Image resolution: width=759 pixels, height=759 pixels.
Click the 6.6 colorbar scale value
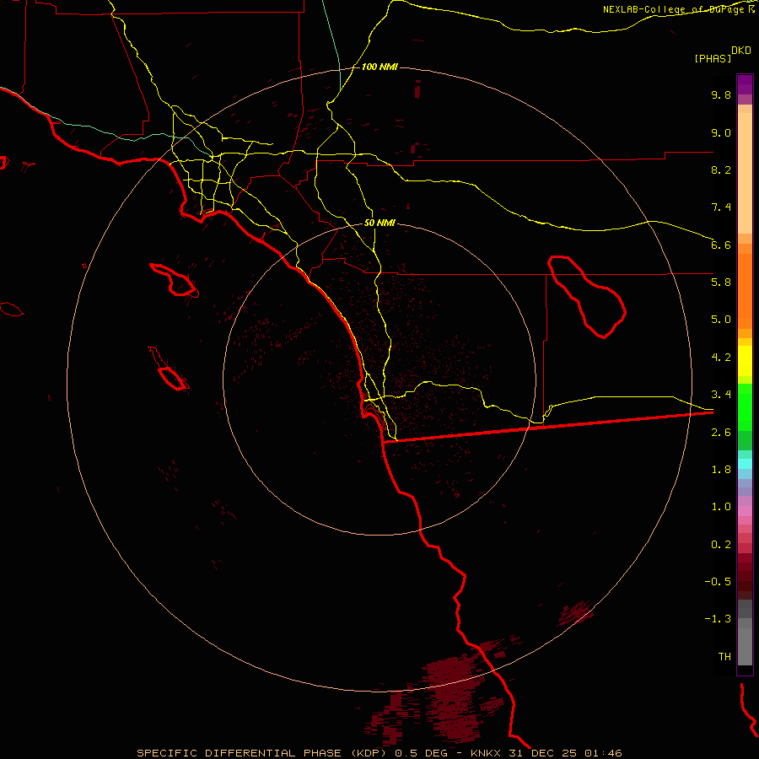click(x=721, y=245)
